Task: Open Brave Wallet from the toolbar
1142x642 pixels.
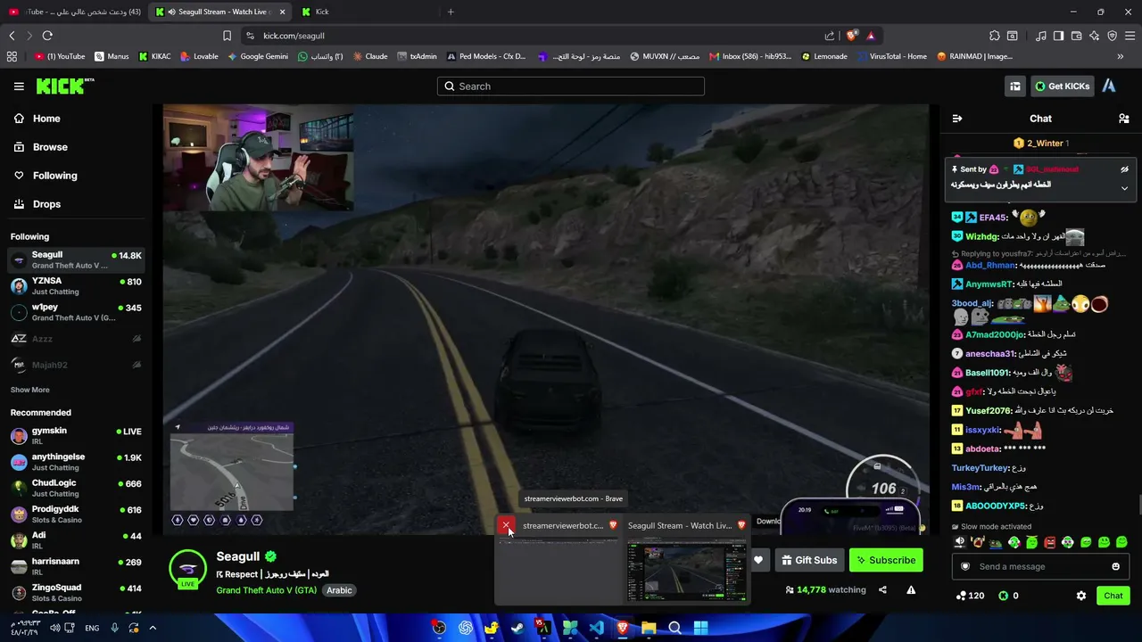Action: coord(1076,36)
